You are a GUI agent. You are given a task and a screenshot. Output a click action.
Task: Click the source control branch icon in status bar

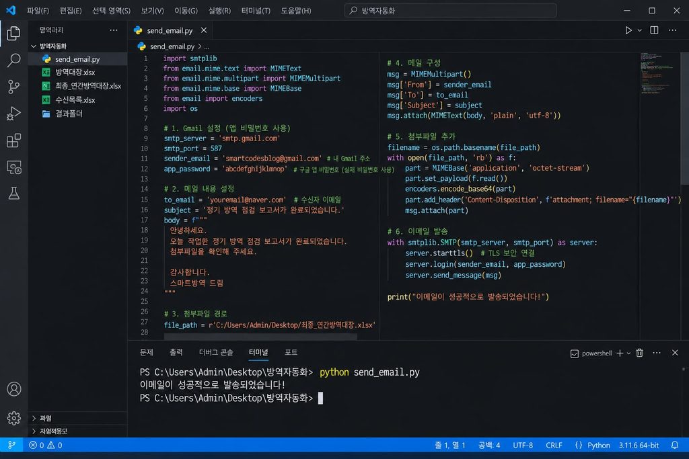[12, 446]
